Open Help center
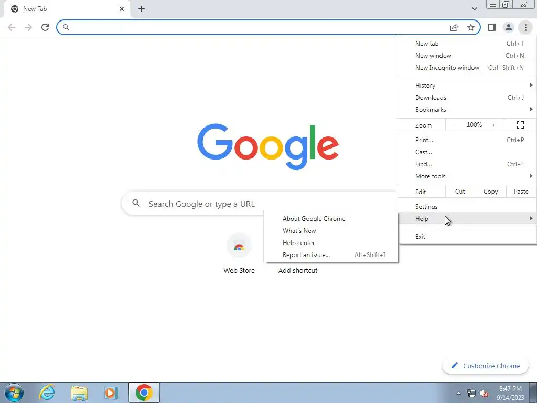This screenshot has width=537, height=403. tap(331, 243)
